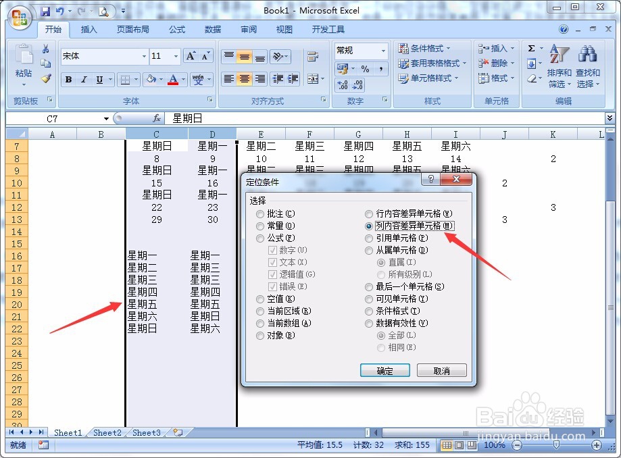Click the Copy icon in clipboard group
The height and width of the screenshot is (458, 621).
[45, 63]
